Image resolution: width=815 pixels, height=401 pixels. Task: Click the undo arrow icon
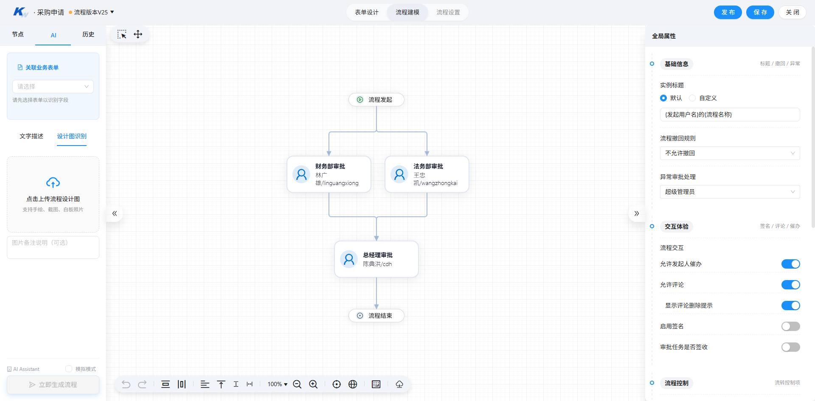pyautogui.click(x=126, y=384)
